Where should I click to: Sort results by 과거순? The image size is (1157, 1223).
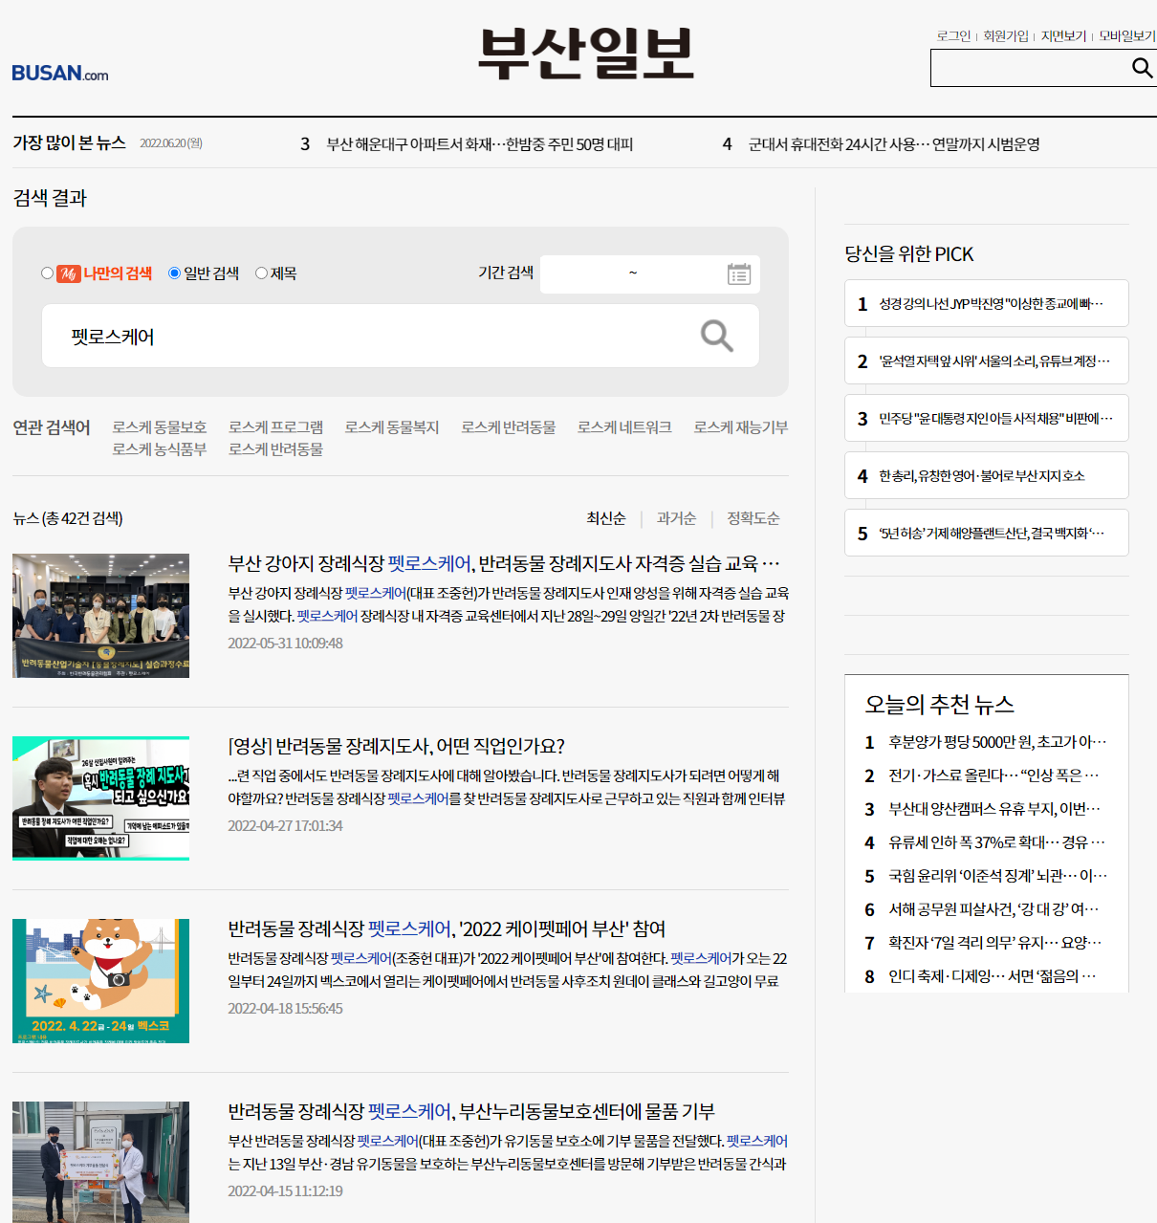[676, 518]
